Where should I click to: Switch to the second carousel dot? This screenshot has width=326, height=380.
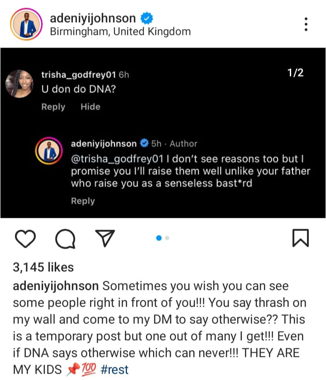point(168,238)
